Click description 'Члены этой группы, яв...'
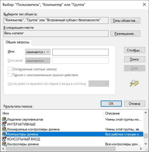The image size is (149, 152). [124, 129]
